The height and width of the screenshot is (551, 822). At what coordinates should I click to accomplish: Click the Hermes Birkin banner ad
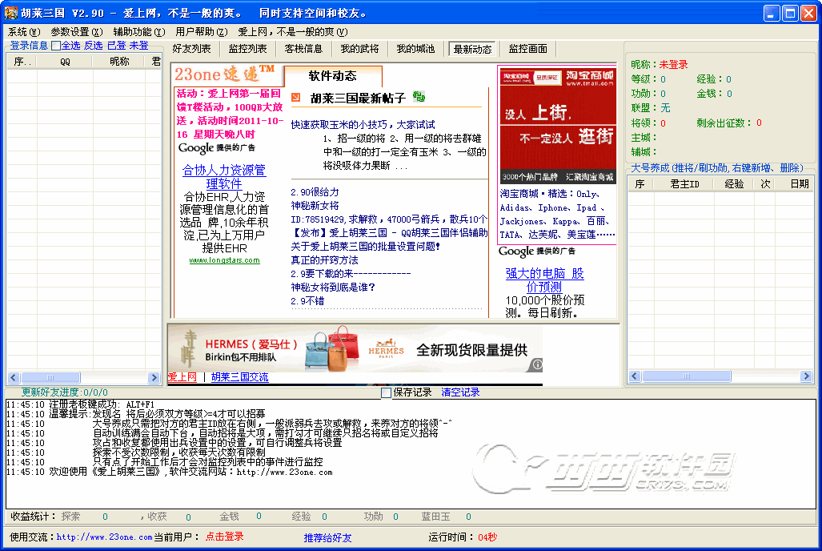coord(355,349)
